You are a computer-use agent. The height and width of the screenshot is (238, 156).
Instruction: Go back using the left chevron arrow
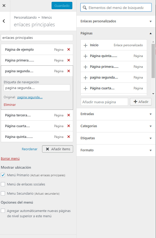(4, 21)
